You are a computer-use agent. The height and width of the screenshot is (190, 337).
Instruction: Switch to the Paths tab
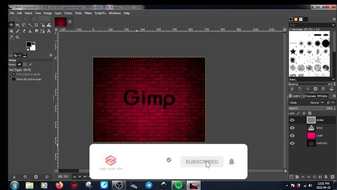pos(322,96)
